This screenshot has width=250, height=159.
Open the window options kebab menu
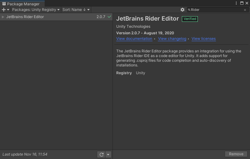point(236,3)
